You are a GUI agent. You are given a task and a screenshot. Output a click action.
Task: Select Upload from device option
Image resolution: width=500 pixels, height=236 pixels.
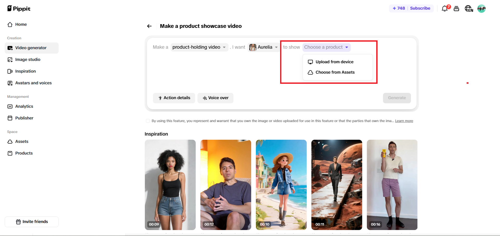tap(334, 62)
